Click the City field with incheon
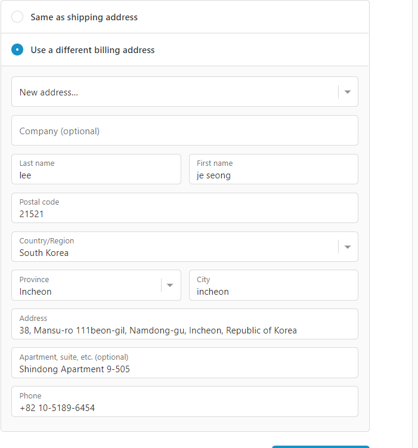This screenshot has height=448, width=418. coord(274,285)
